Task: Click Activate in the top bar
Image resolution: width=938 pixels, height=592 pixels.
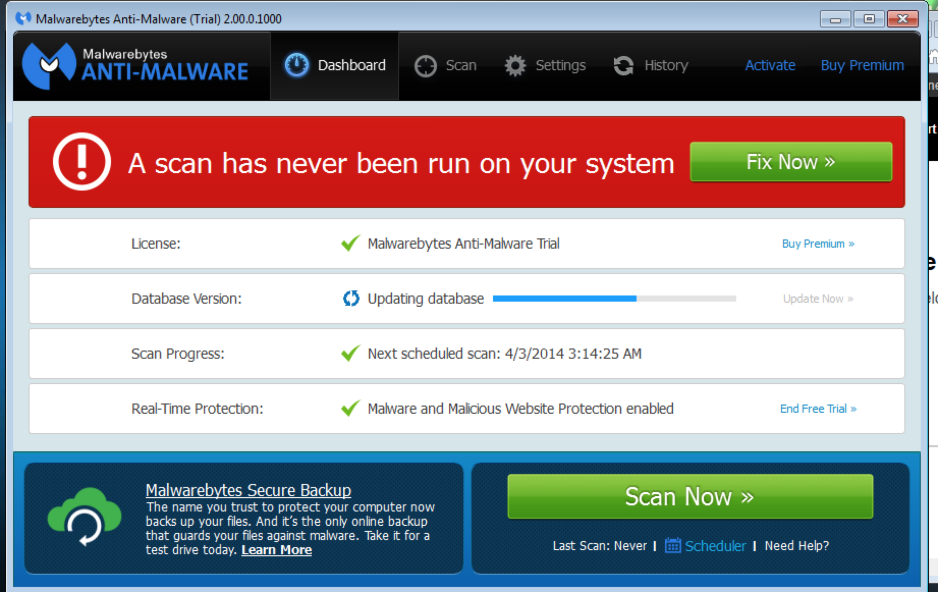Action: click(x=770, y=65)
